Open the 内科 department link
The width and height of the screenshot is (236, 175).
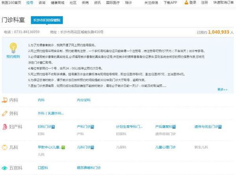(41, 100)
